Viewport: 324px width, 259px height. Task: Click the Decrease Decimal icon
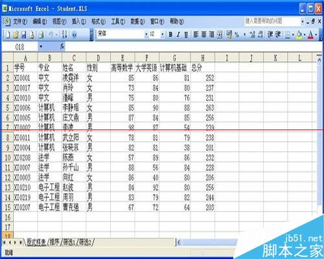(260, 34)
